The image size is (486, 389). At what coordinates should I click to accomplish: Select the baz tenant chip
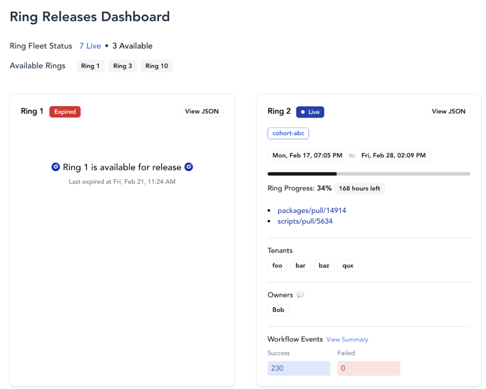click(x=324, y=265)
